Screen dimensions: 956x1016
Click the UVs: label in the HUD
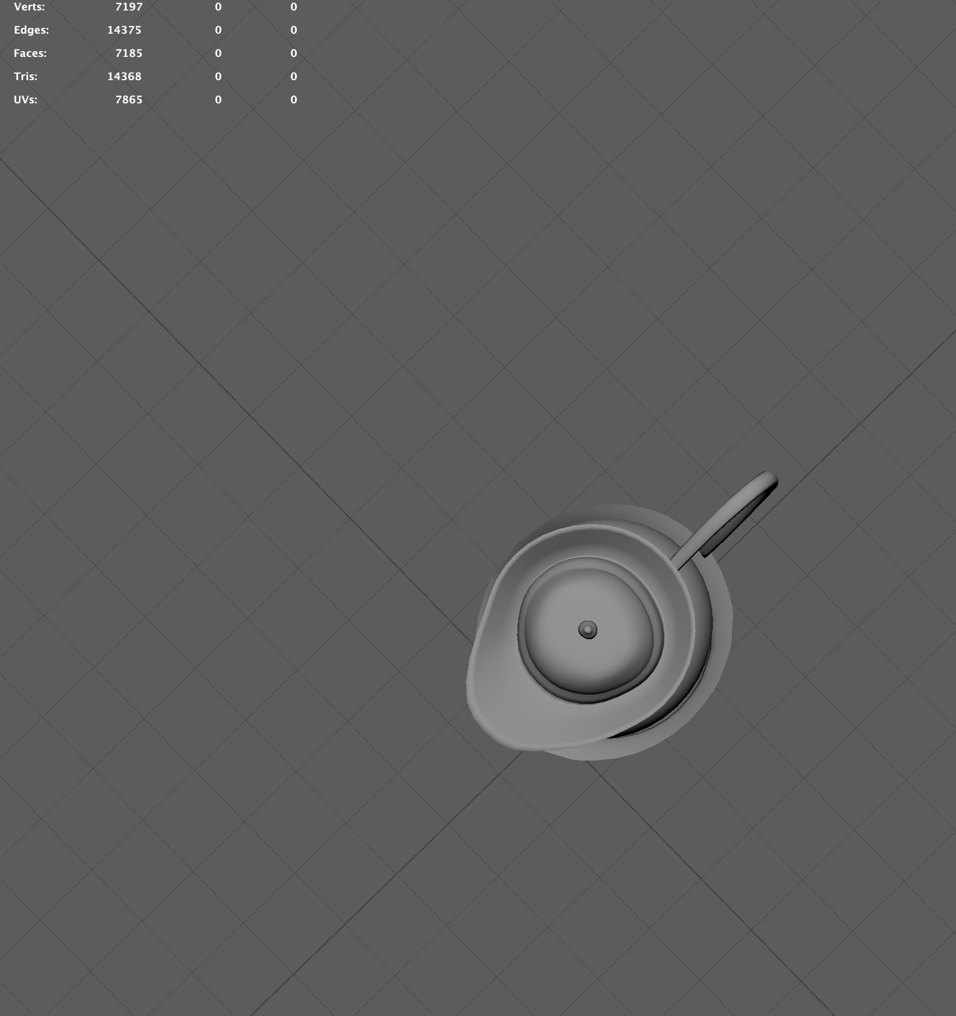[x=26, y=100]
